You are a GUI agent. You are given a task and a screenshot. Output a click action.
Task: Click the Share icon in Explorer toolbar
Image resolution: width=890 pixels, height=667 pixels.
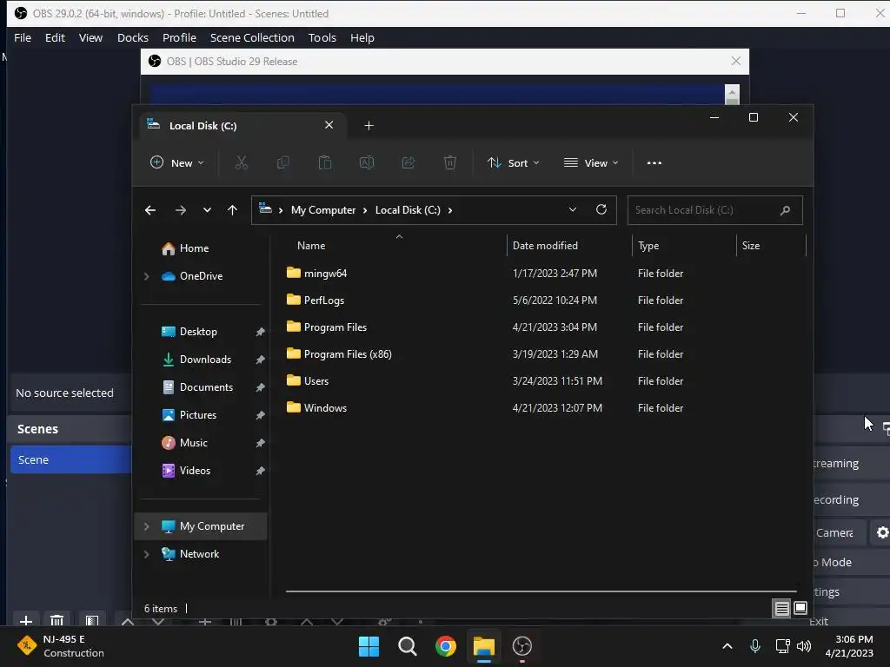408,162
